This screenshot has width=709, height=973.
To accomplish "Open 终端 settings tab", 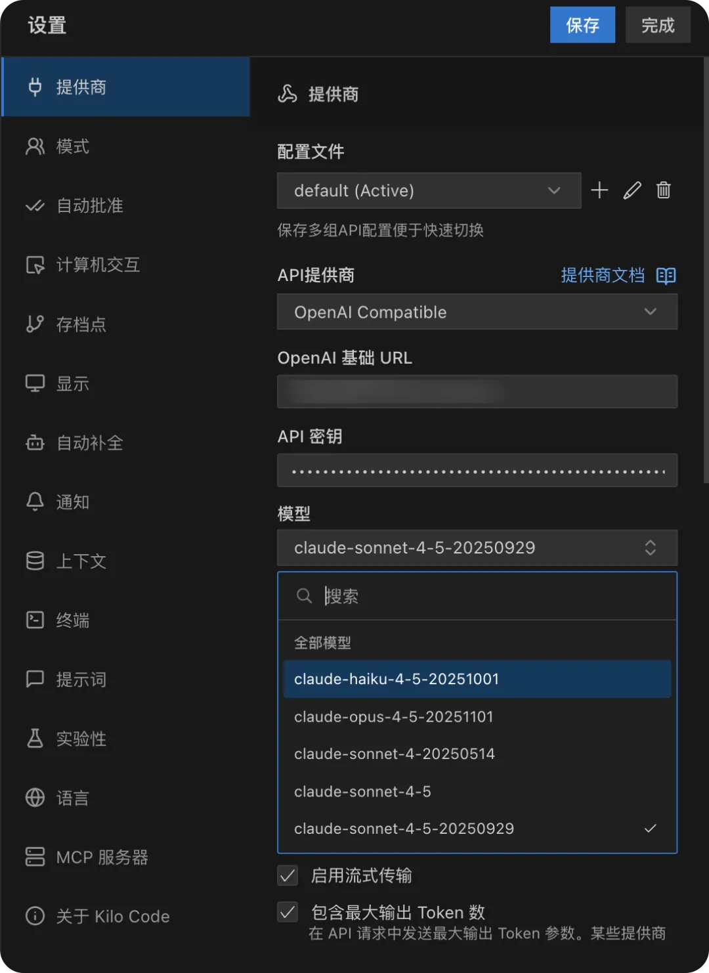I will [x=125, y=620].
